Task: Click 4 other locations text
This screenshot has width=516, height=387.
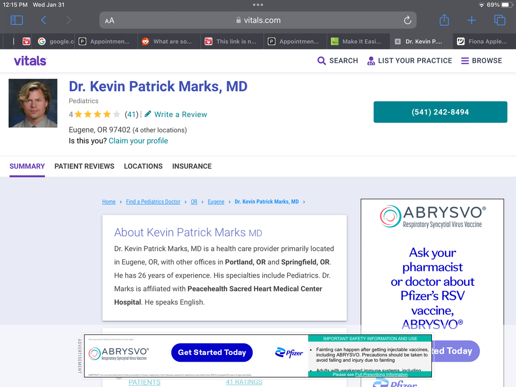Action: (x=159, y=130)
